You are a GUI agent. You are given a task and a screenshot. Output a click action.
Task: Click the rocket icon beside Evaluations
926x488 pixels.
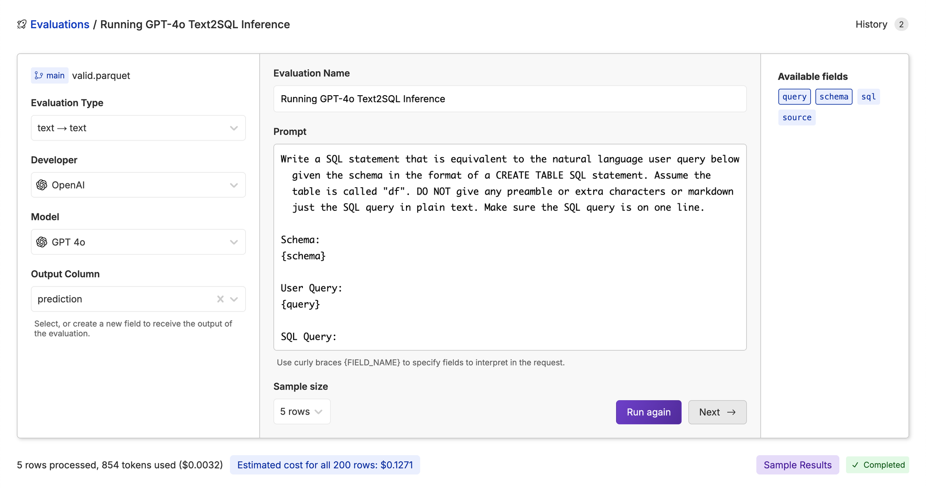click(x=22, y=24)
